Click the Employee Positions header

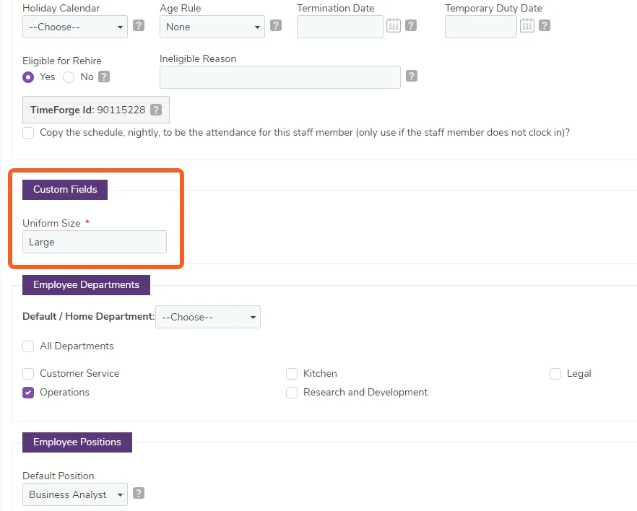coord(77,442)
